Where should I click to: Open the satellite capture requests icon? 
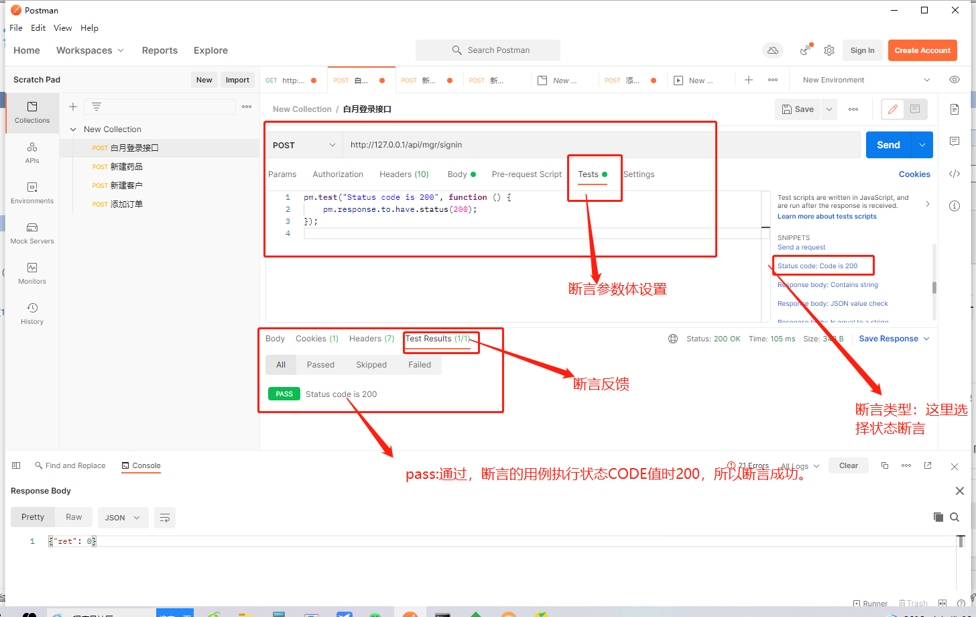coord(806,50)
